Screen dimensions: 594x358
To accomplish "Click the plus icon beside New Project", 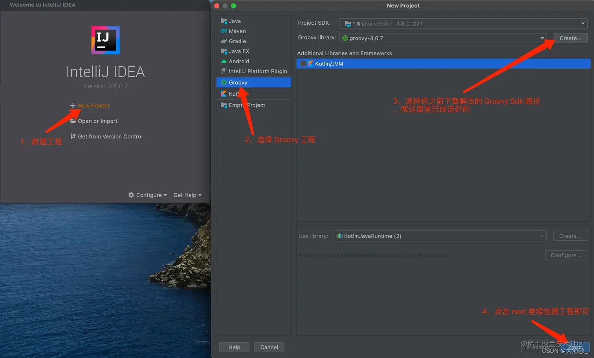I will pyautogui.click(x=73, y=105).
